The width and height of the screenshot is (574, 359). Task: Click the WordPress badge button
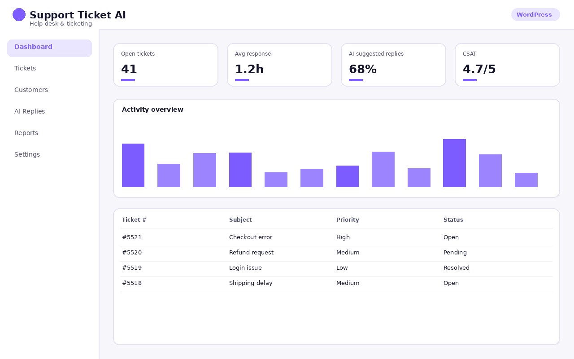pos(535,14)
